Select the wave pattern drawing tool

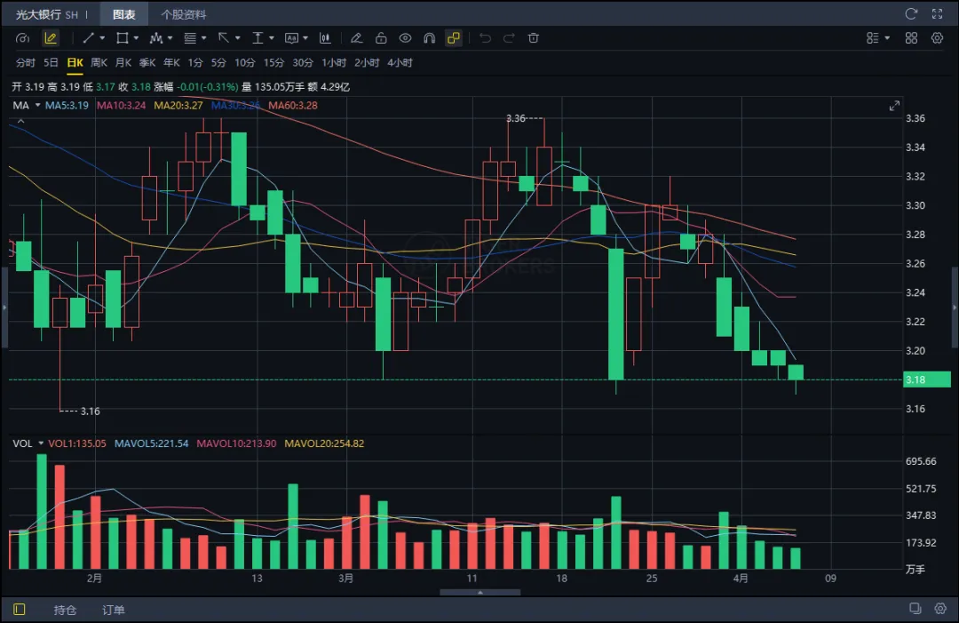coord(156,38)
